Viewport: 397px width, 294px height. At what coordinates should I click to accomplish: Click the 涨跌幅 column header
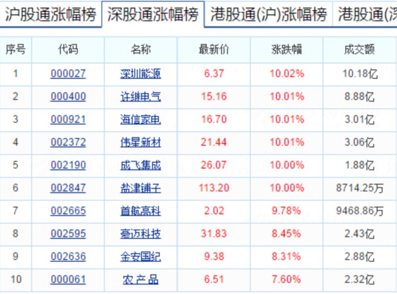[287, 50]
